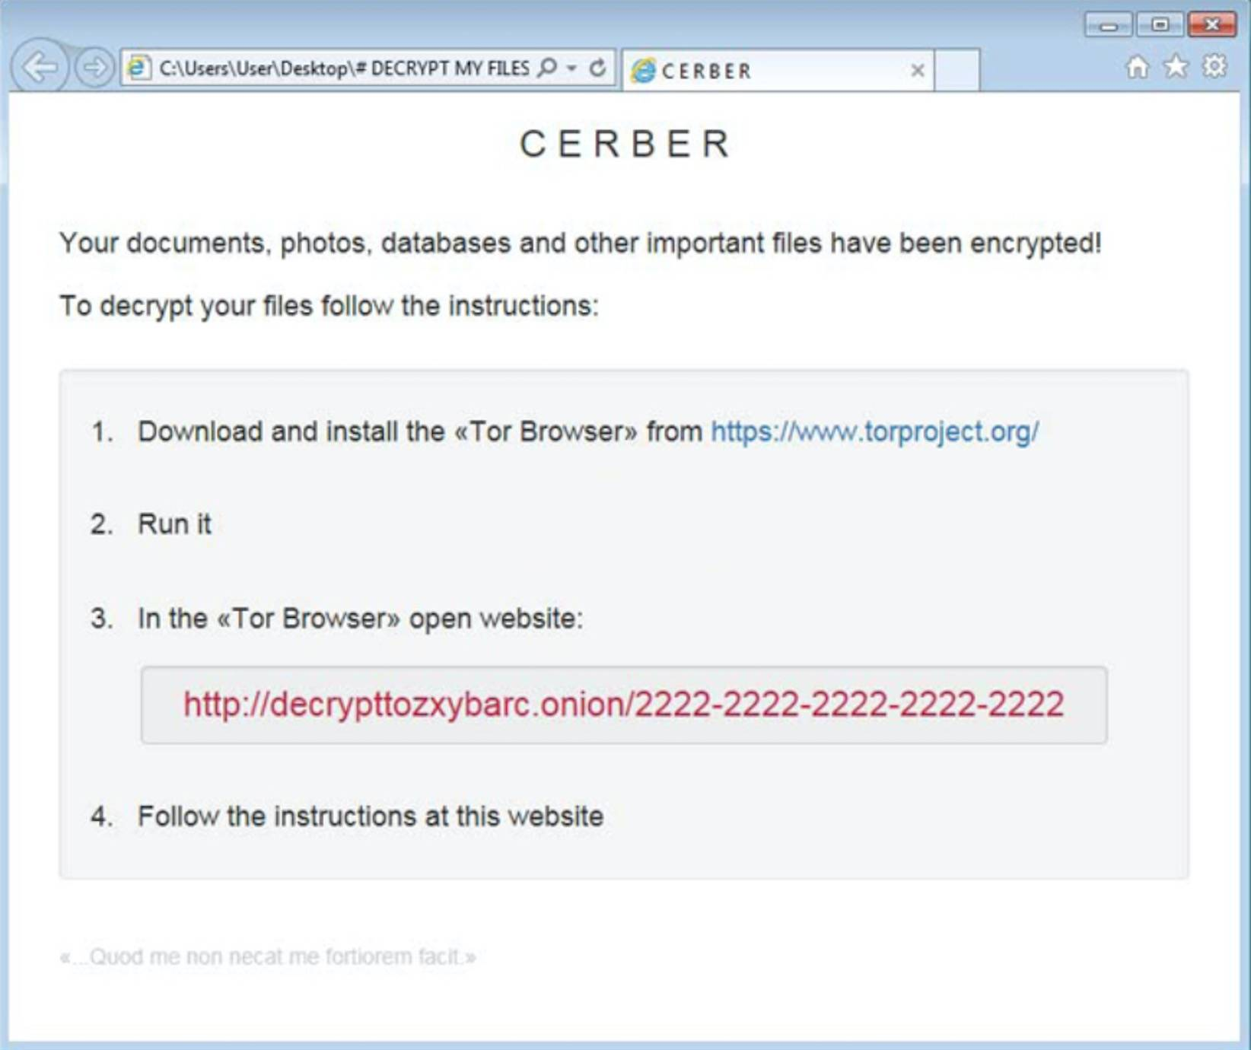Close the browser window

point(1212,25)
